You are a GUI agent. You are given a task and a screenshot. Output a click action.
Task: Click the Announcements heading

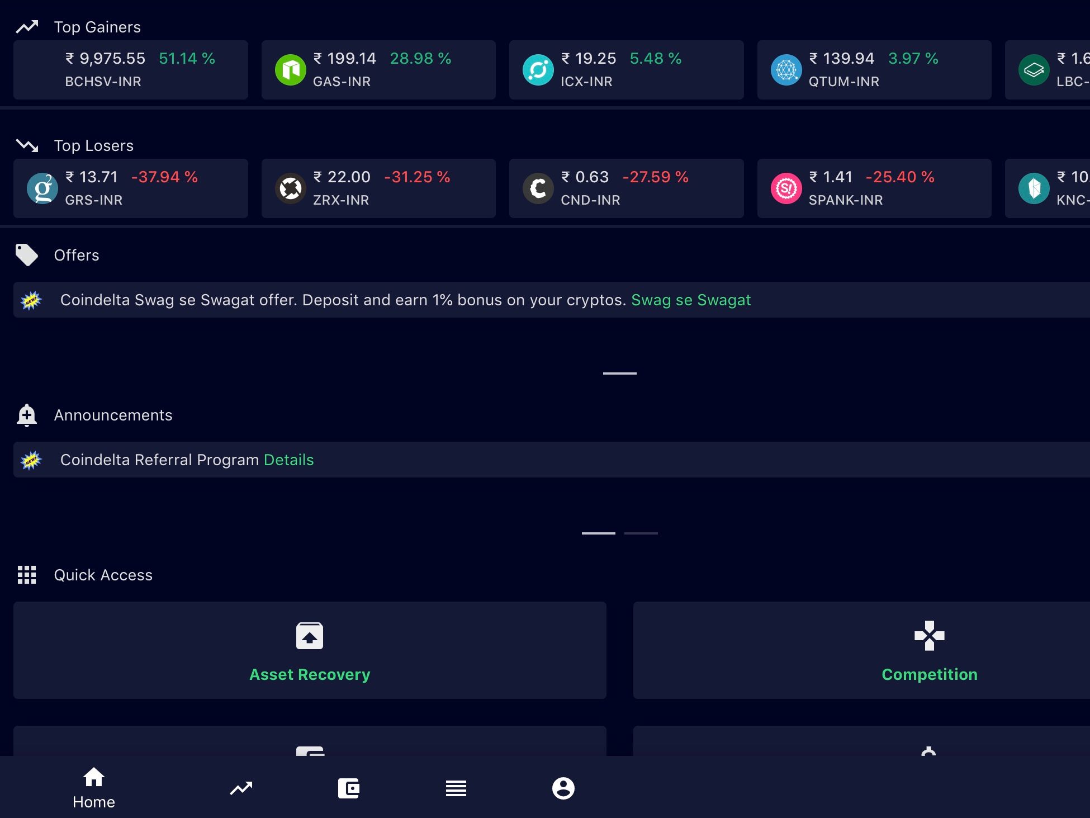pyautogui.click(x=113, y=415)
